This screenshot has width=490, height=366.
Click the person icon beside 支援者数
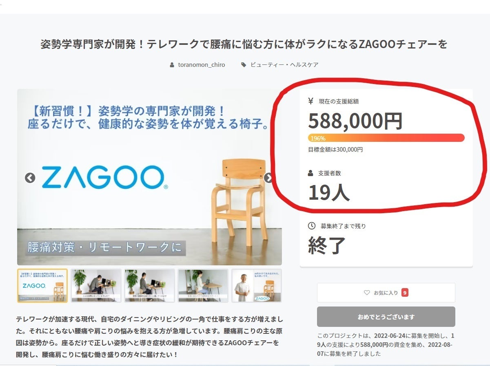311,173
